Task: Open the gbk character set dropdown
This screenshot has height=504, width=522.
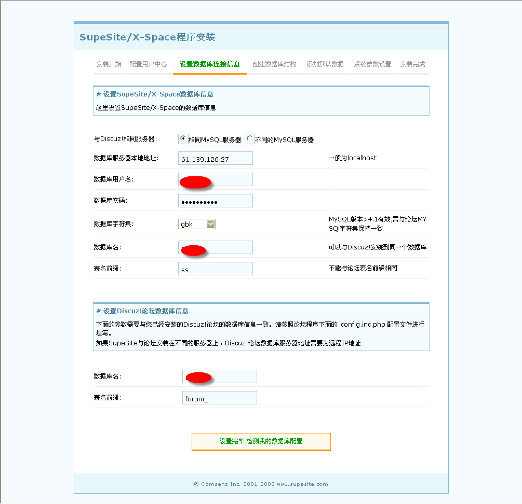Action: pyautogui.click(x=197, y=224)
